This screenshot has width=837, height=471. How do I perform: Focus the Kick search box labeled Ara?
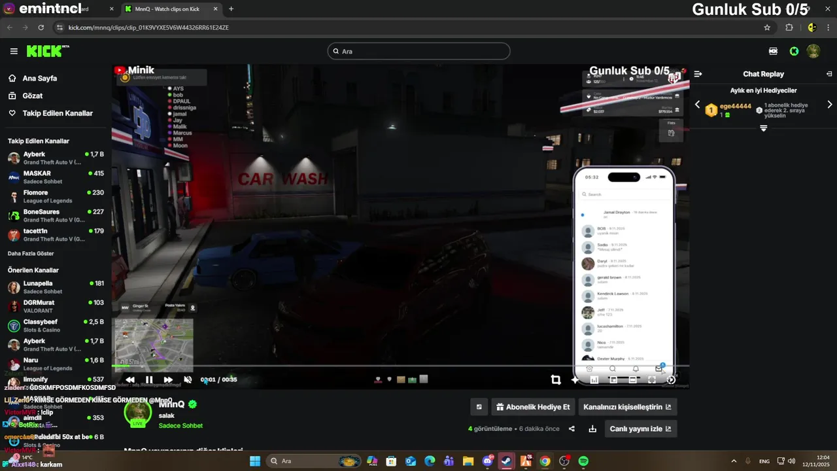click(418, 51)
